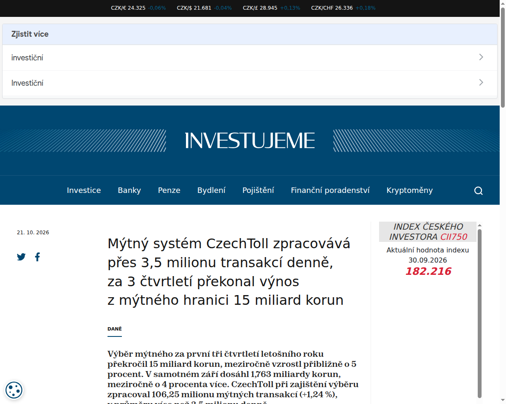
Task: Click the article date 21. 10. 2026
Action: tap(33, 233)
